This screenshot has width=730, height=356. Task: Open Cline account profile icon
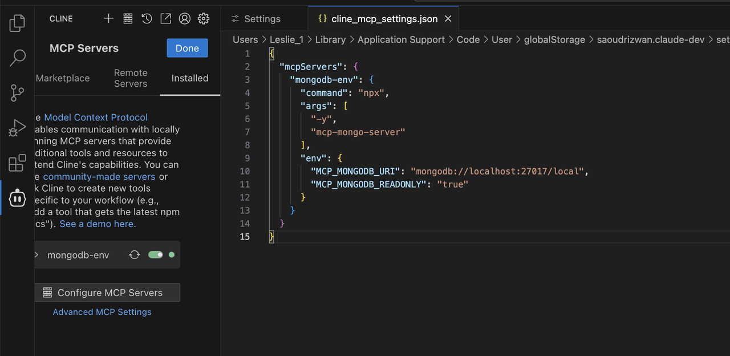184,19
